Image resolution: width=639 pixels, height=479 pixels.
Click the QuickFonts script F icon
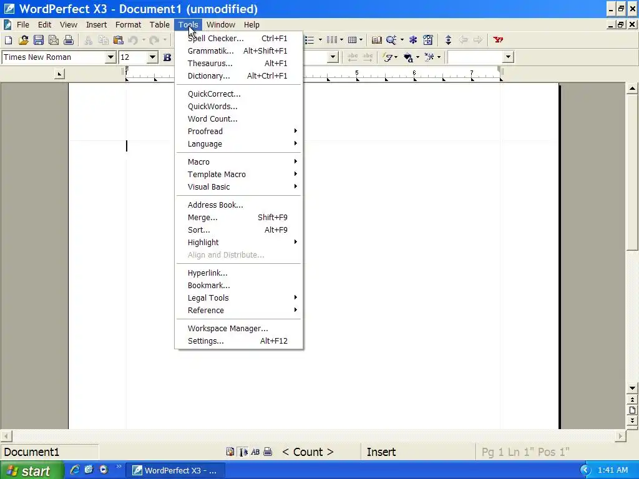388,57
